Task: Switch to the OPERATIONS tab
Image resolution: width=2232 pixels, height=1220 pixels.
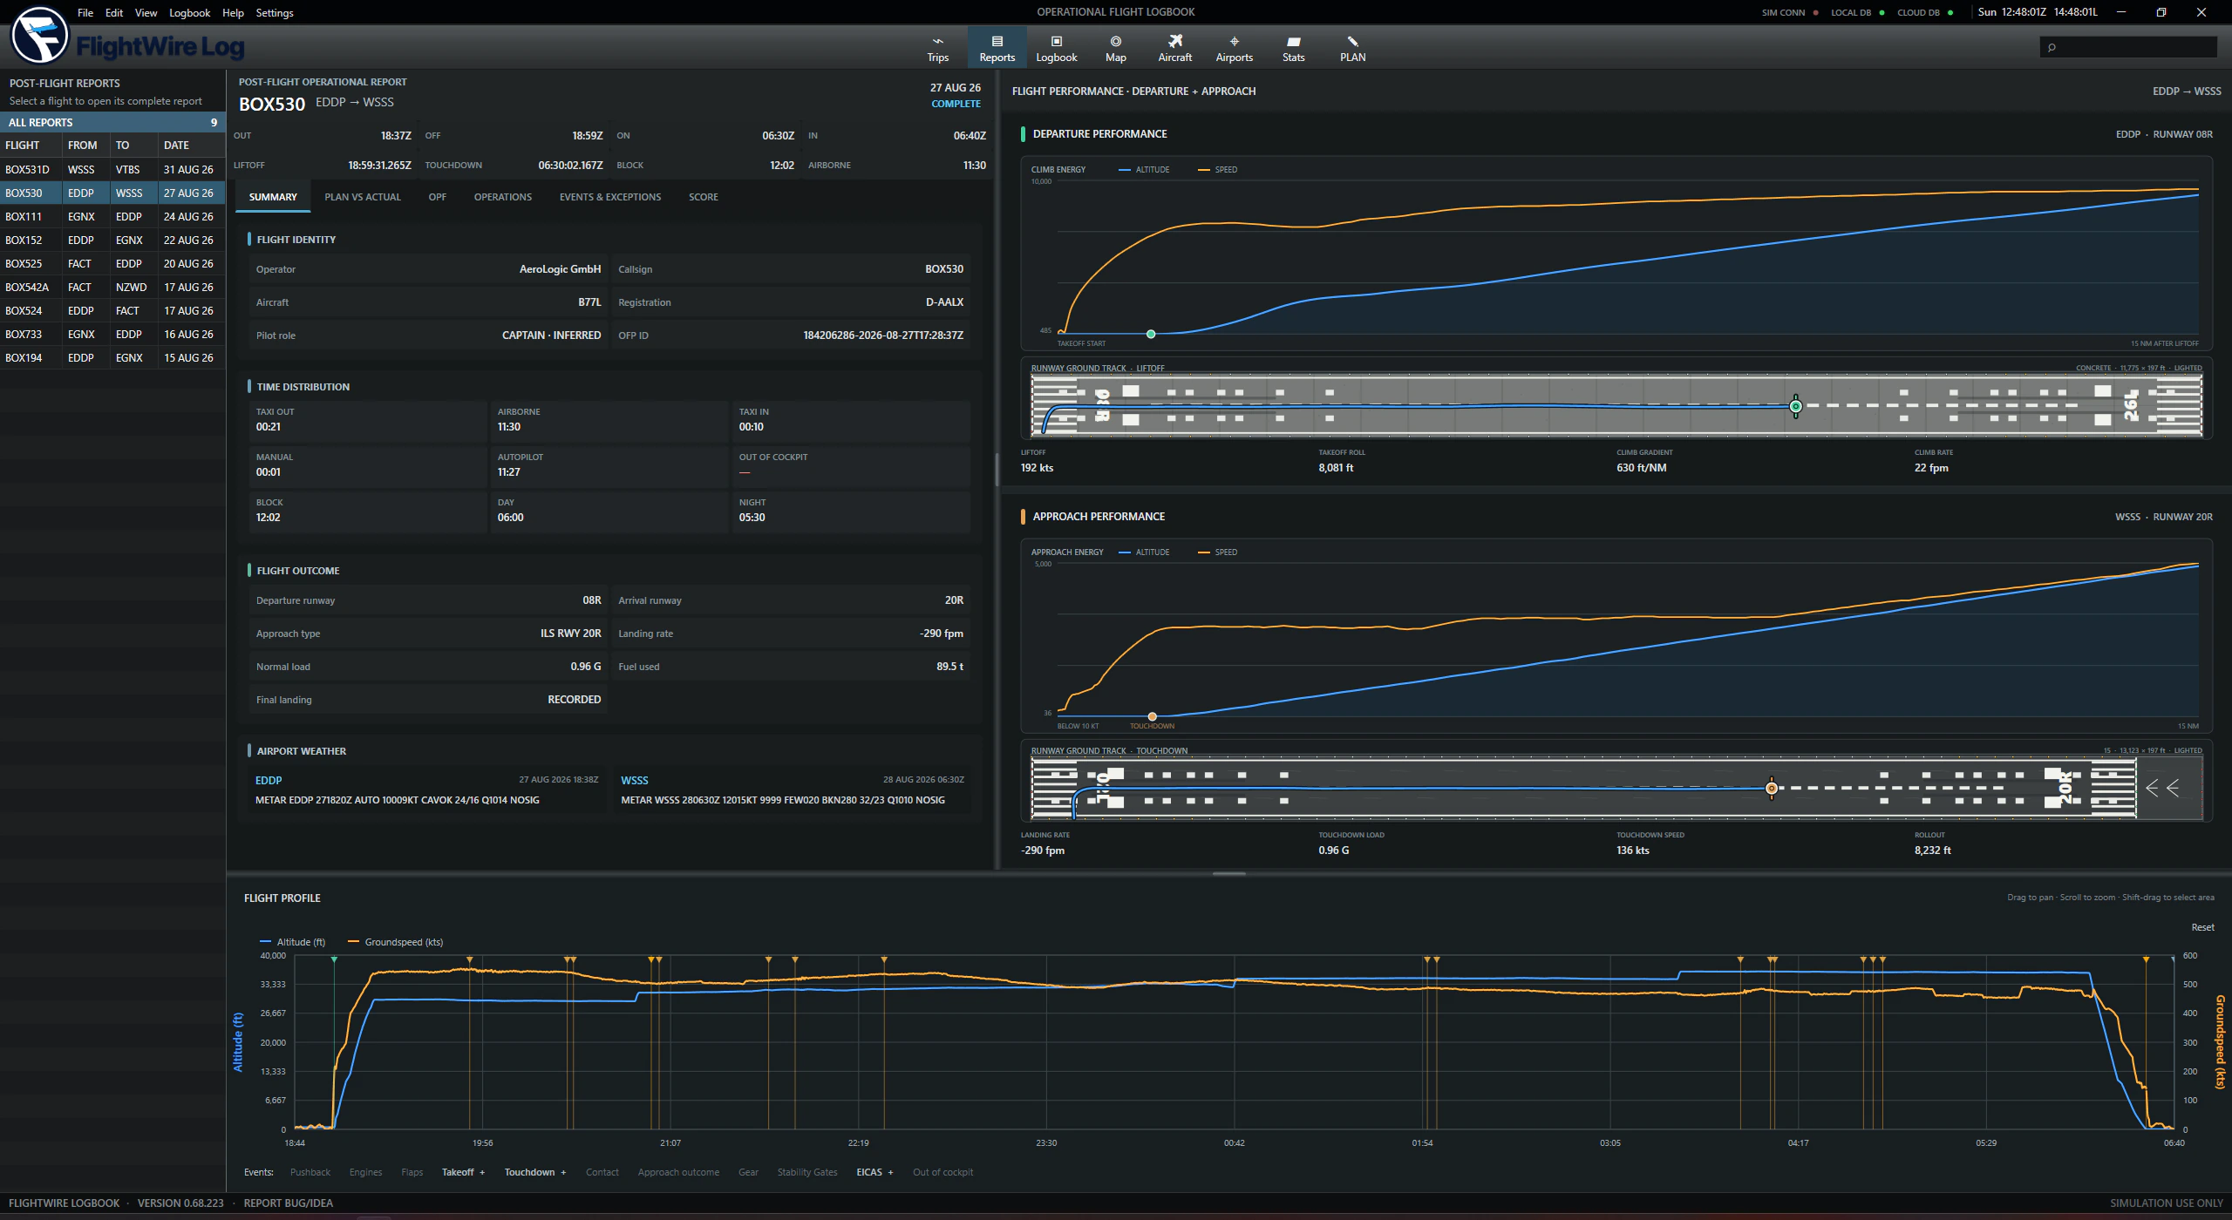Action: [x=503, y=197]
